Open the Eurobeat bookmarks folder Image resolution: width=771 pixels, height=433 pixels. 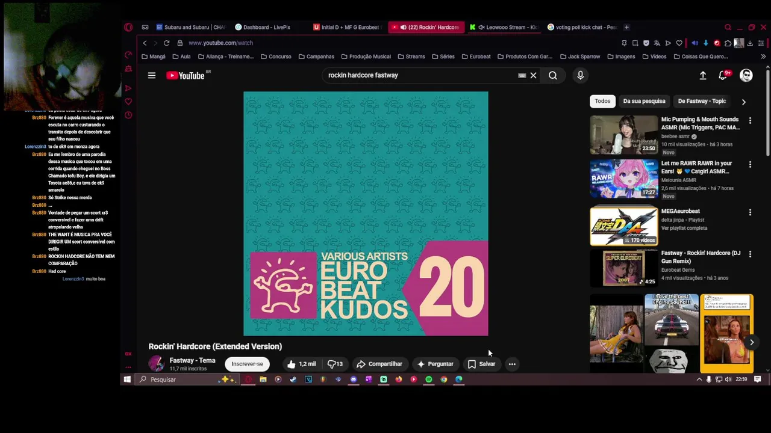click(x=476, y=57)
